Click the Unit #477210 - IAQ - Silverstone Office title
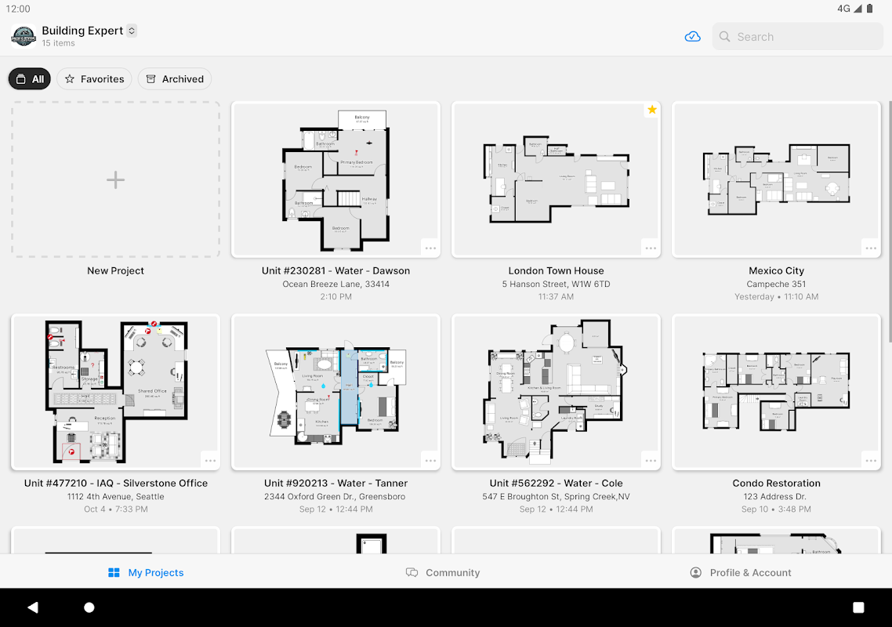 click(x=115, y=483)
